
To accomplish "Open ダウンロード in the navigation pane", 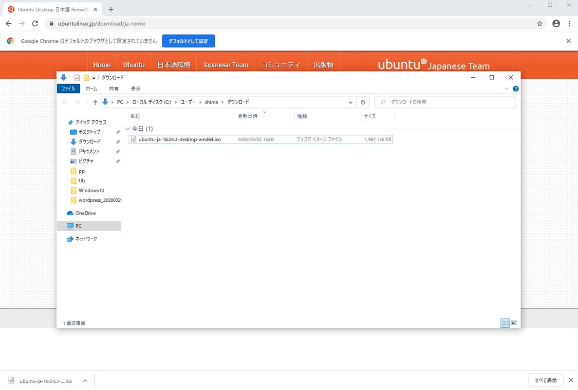I will click(x=89, y=142).
